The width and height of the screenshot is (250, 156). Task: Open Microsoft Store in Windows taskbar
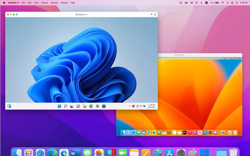[104, 106]
